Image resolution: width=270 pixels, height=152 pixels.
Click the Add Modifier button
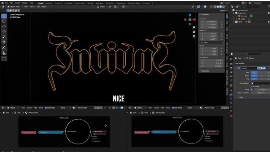240,63
